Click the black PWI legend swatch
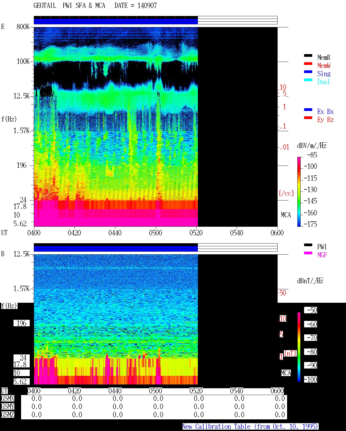Image resolution: width=346 pixels, height=431 pixels. [x=308, y=245]
